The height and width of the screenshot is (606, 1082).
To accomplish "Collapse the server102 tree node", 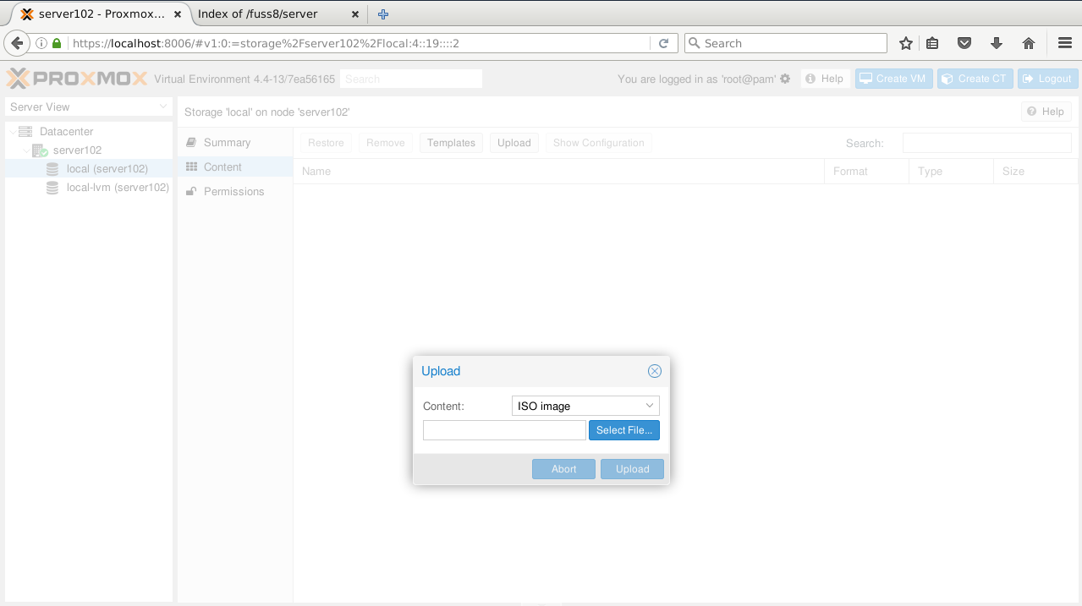I will 26,150.
